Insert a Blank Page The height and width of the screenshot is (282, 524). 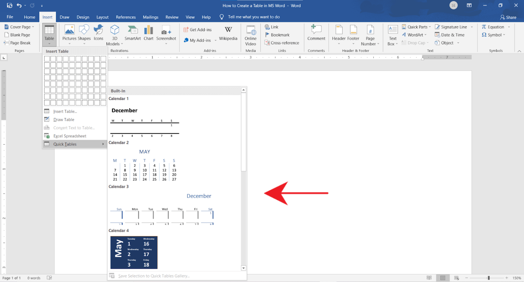pos(17,35)
